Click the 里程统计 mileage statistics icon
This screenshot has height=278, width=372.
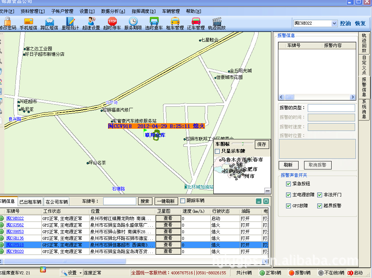point(70,23)
